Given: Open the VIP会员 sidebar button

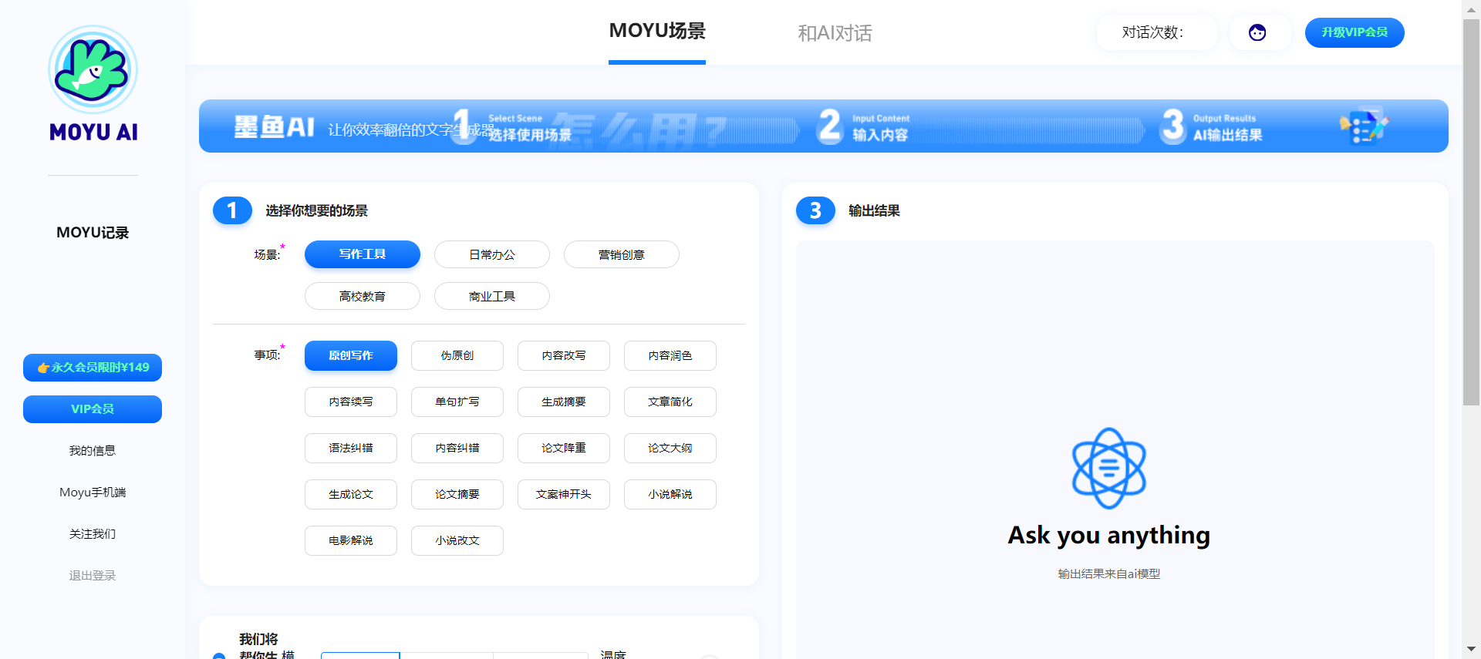Looking at the screenshot, I should (93, 409).
